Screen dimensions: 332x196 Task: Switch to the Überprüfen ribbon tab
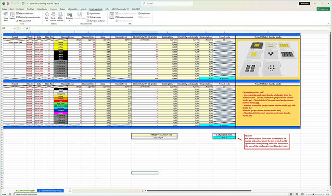pyautogui.click(x=73, y=9)
